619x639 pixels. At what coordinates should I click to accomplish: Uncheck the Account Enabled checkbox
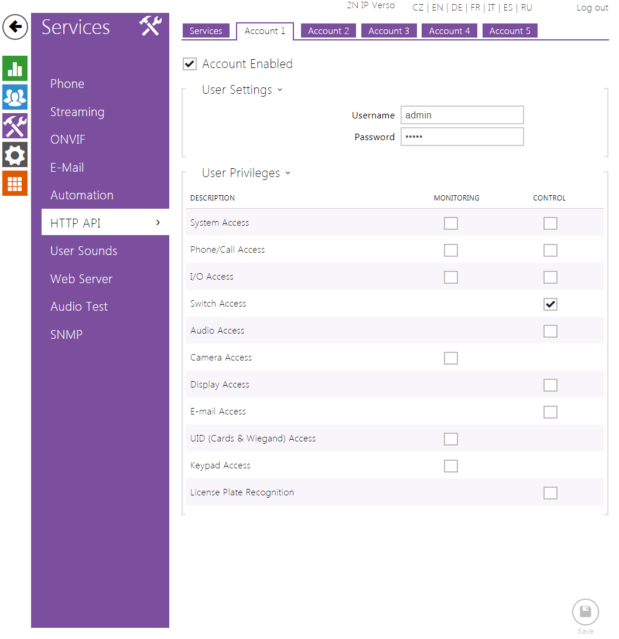(190, 64)
